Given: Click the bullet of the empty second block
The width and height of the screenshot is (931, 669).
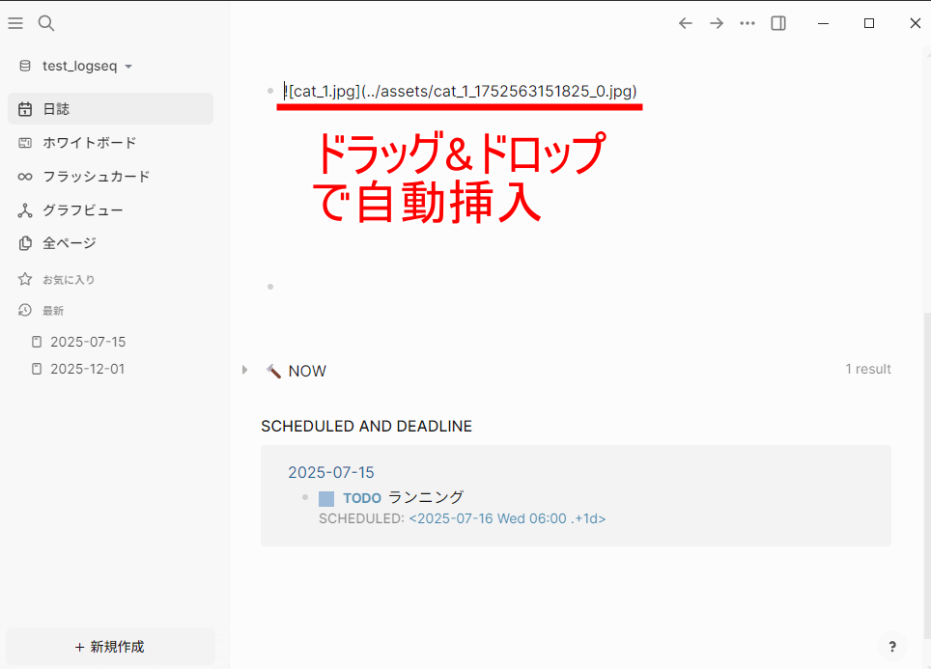Looking at the screenshot, I should pos(270,287).
